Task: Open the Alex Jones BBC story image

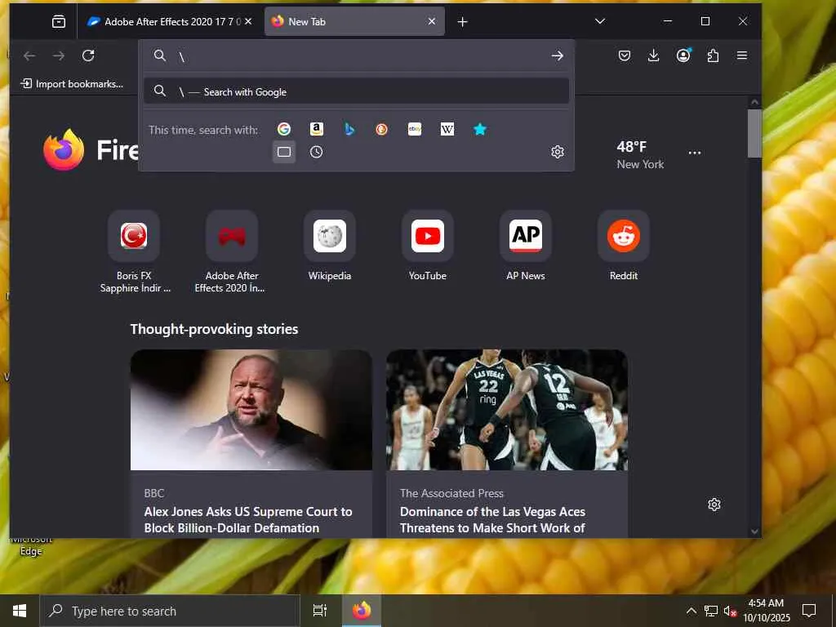Action: pos(251,410)
